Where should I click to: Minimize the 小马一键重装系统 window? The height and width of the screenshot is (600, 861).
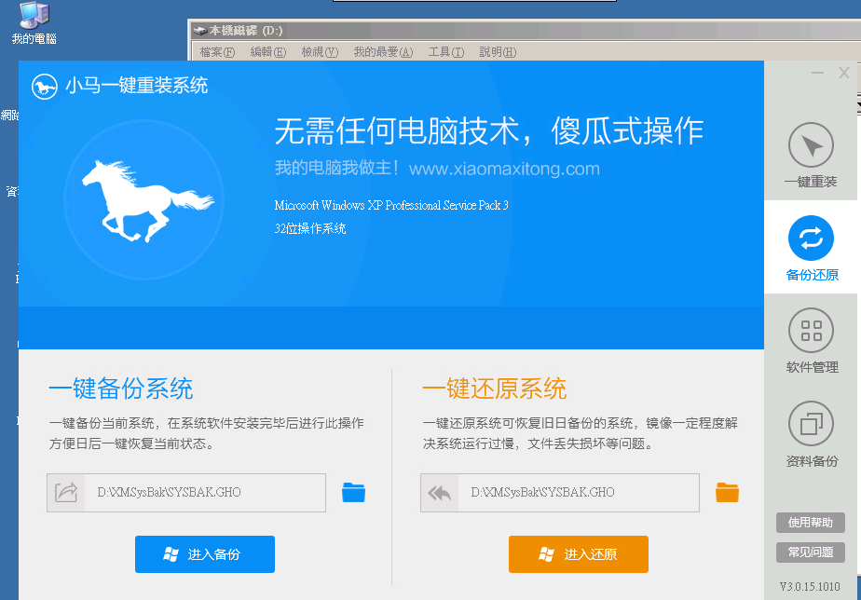click(x=817, y=73)
